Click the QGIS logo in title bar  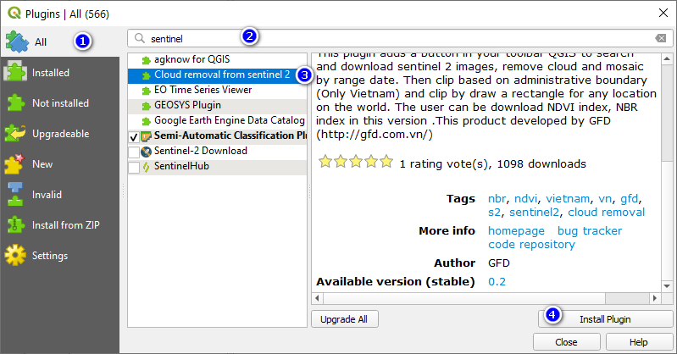tap(14, 13)
